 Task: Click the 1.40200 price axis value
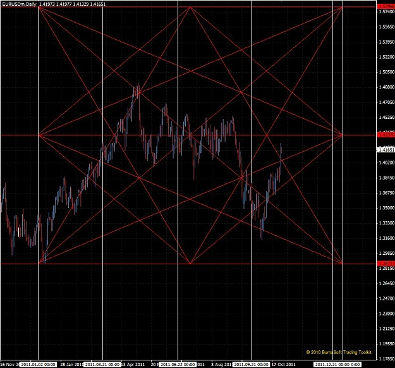387,163
